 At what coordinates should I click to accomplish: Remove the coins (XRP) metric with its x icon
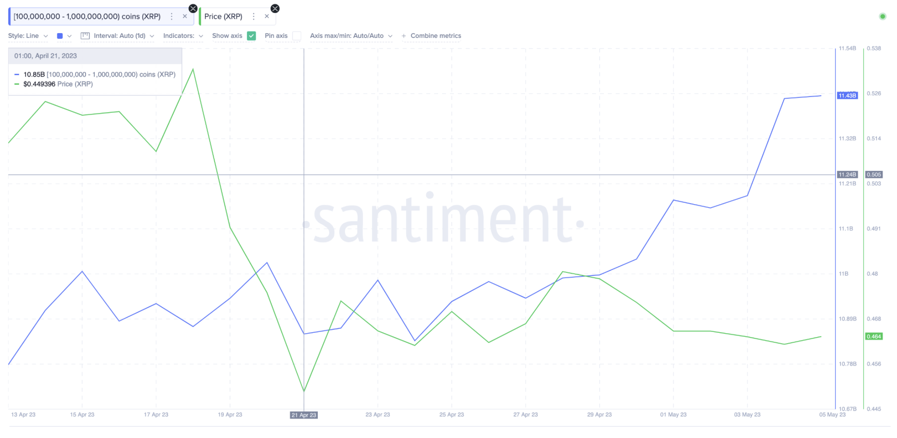coord(185,17)
